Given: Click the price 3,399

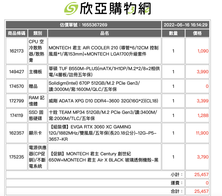Looking at the screenshot, I should tap(203, 101).
